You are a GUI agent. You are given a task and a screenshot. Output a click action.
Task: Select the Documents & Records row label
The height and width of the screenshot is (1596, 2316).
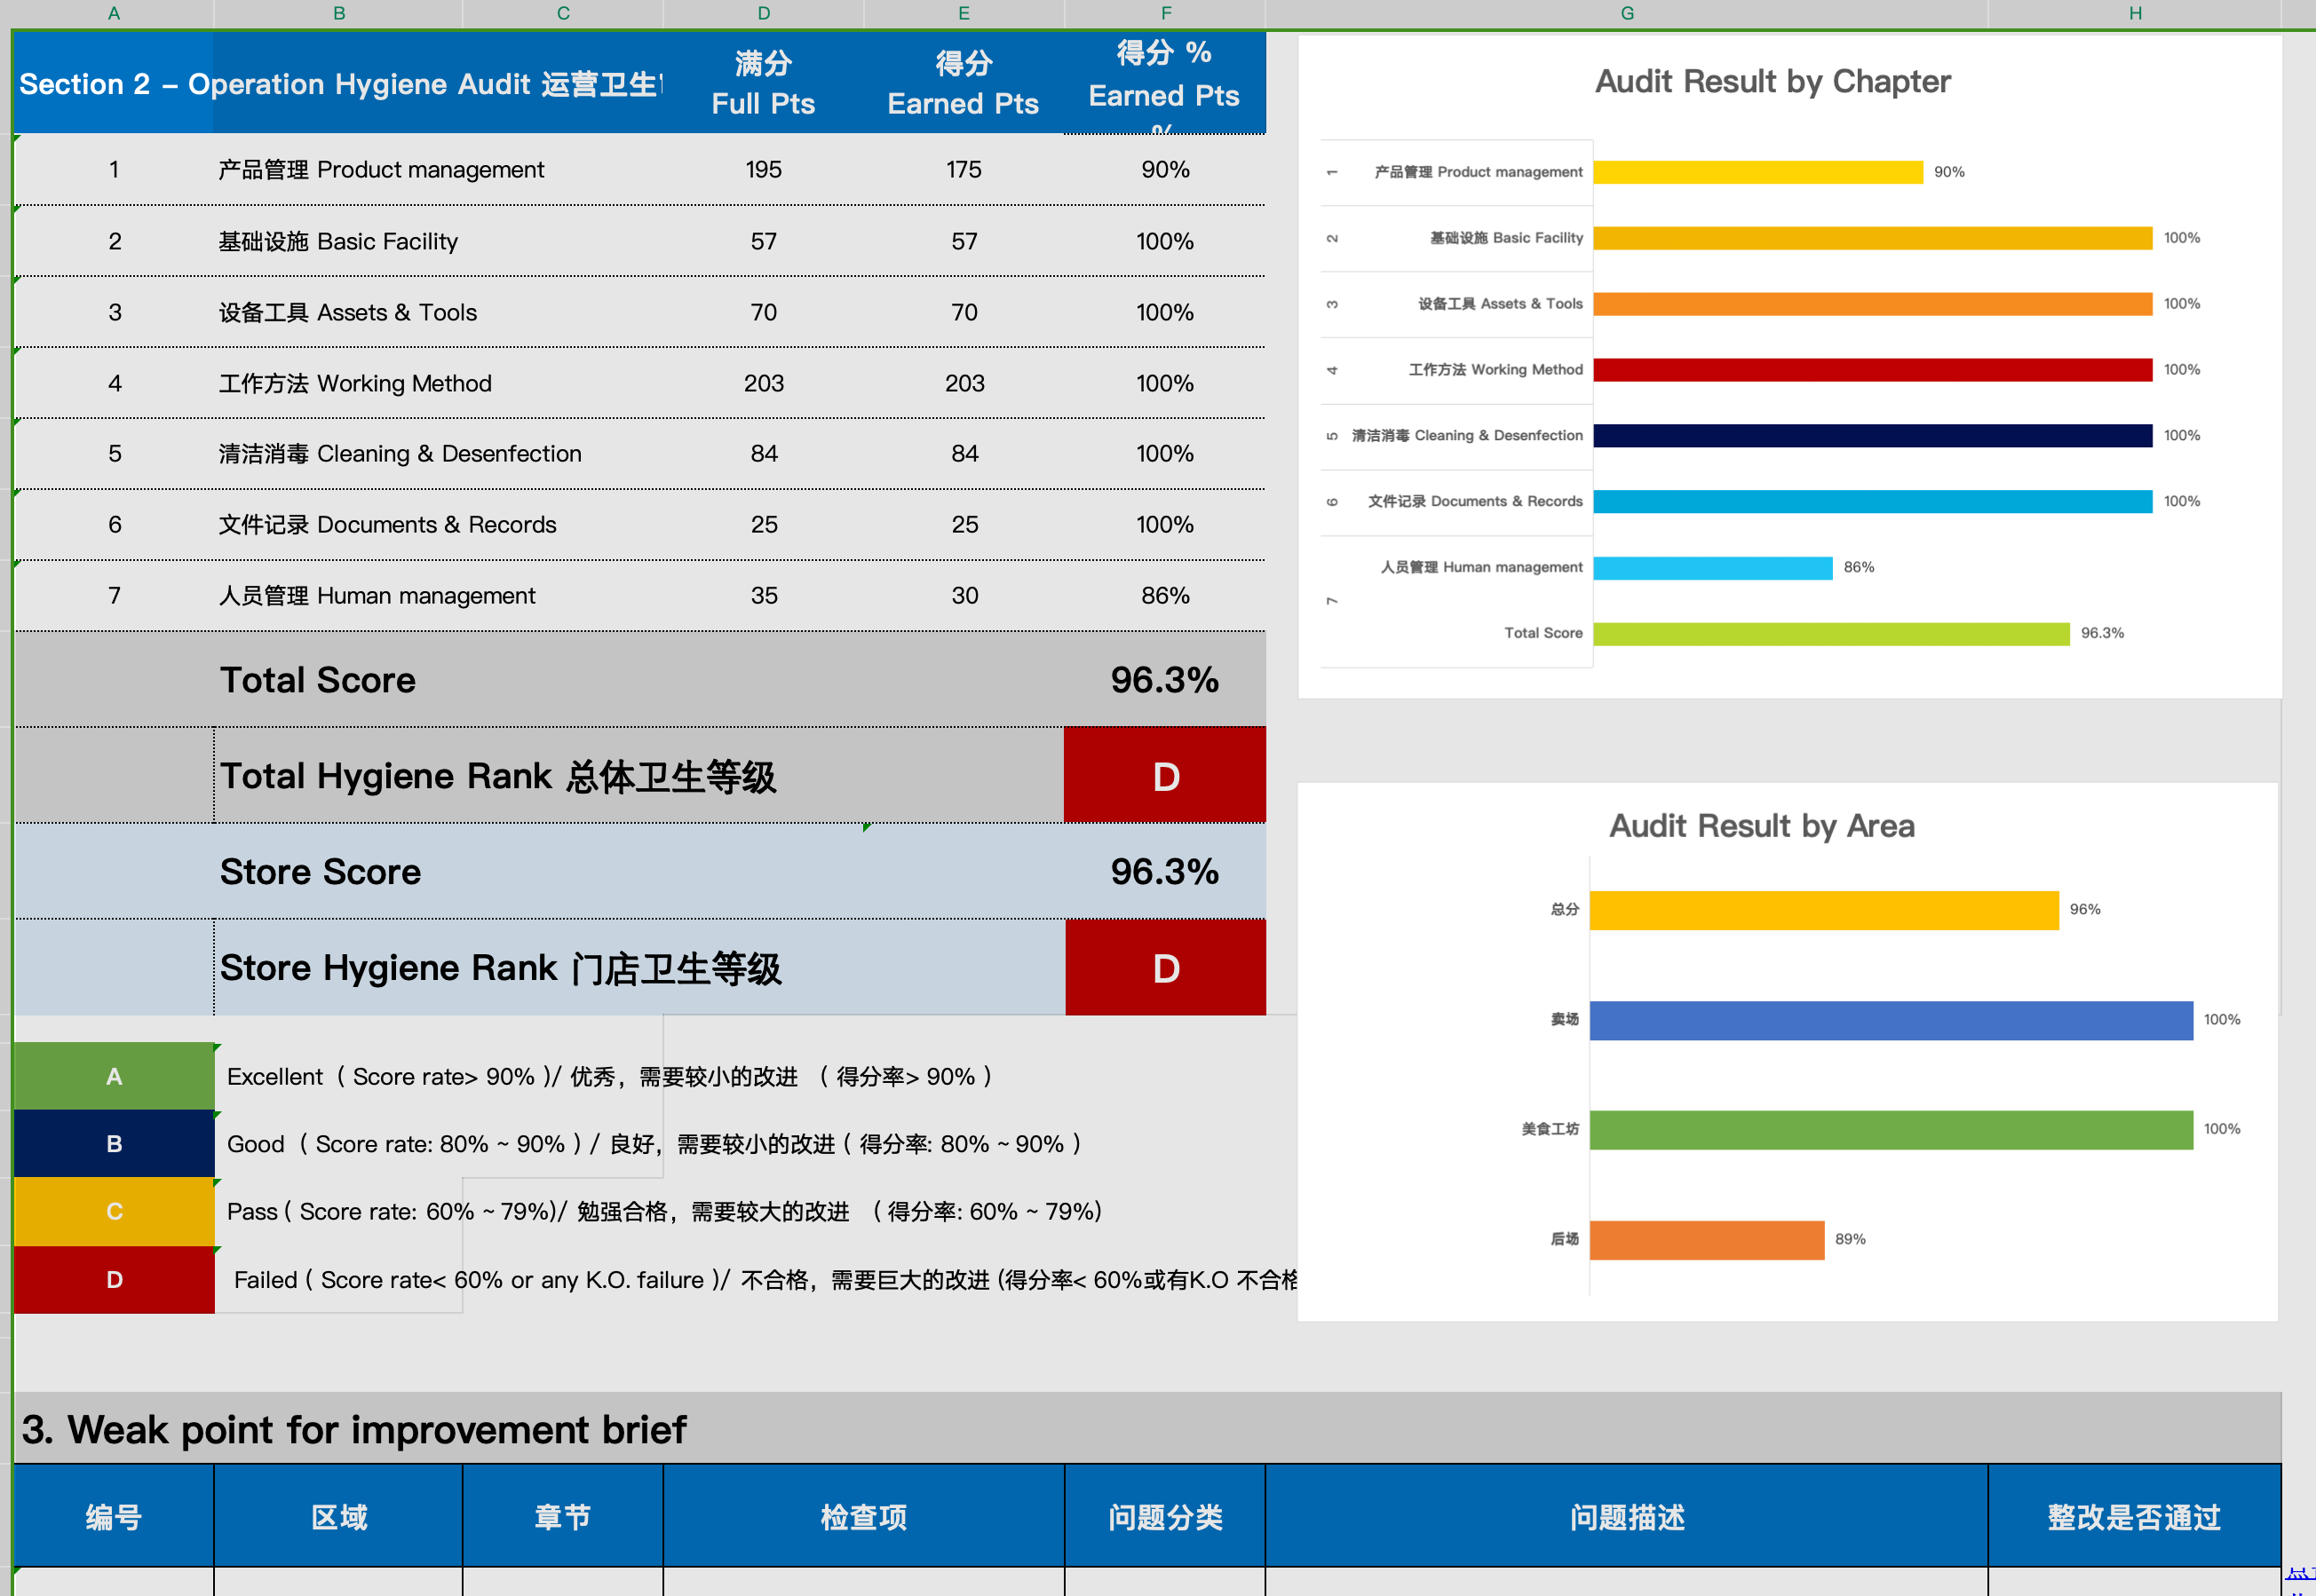pos(387,525)
